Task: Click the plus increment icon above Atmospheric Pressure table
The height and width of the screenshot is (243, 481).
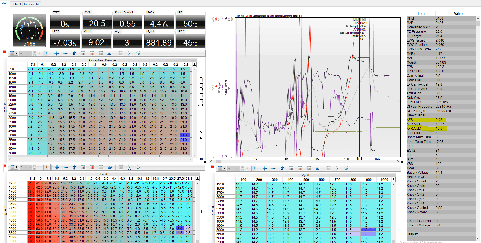Action: [57, 53]
